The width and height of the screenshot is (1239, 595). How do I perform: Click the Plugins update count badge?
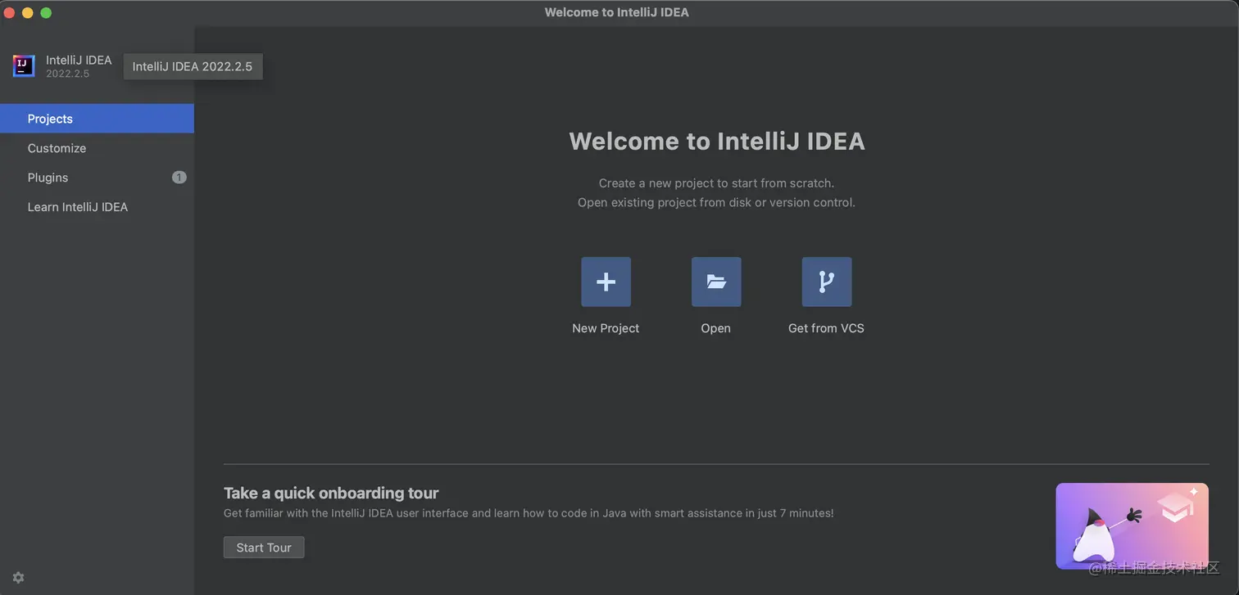179,178
